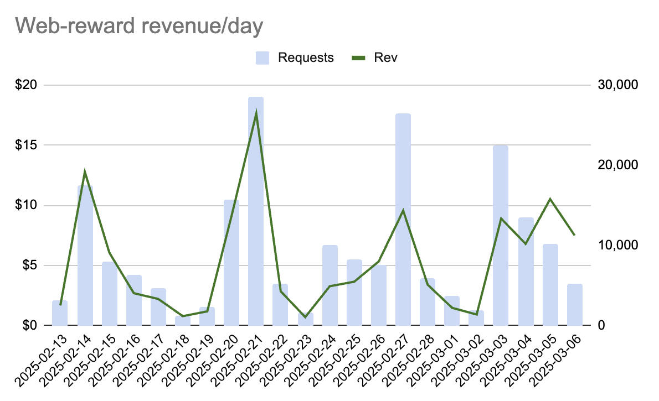Viewport: 659px width, 401px height.
Task: Click the Rev line point at 2025-03-05
Action: pos(550,199)
